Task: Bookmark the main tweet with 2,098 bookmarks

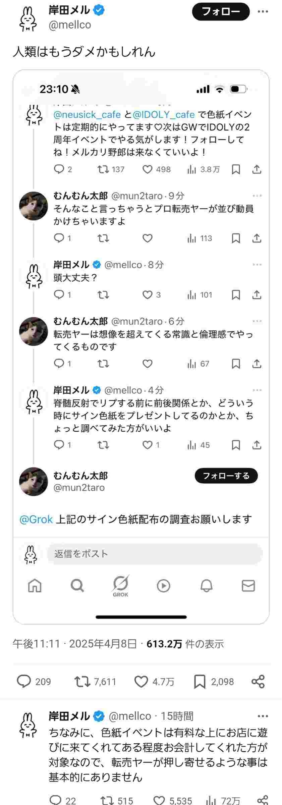Action: coord(200,682)
